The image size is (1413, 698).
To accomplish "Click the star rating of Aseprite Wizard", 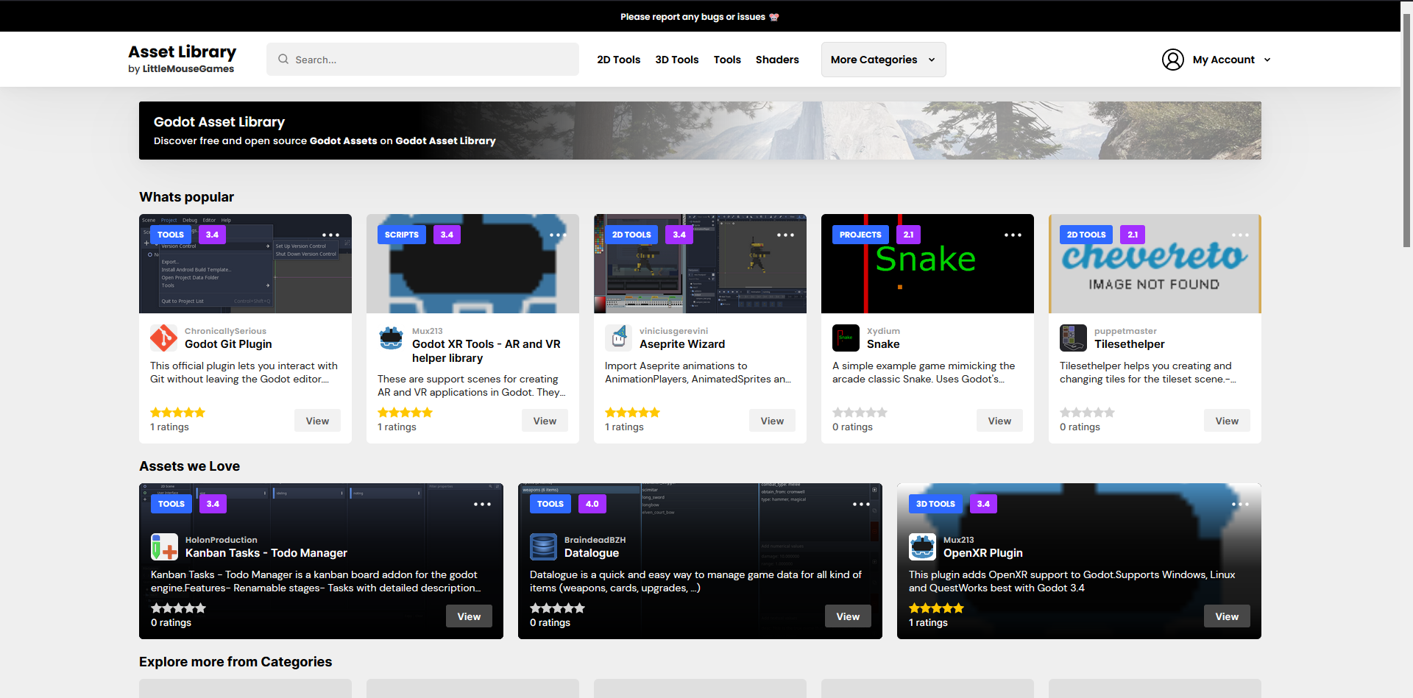I will (632, 413).
